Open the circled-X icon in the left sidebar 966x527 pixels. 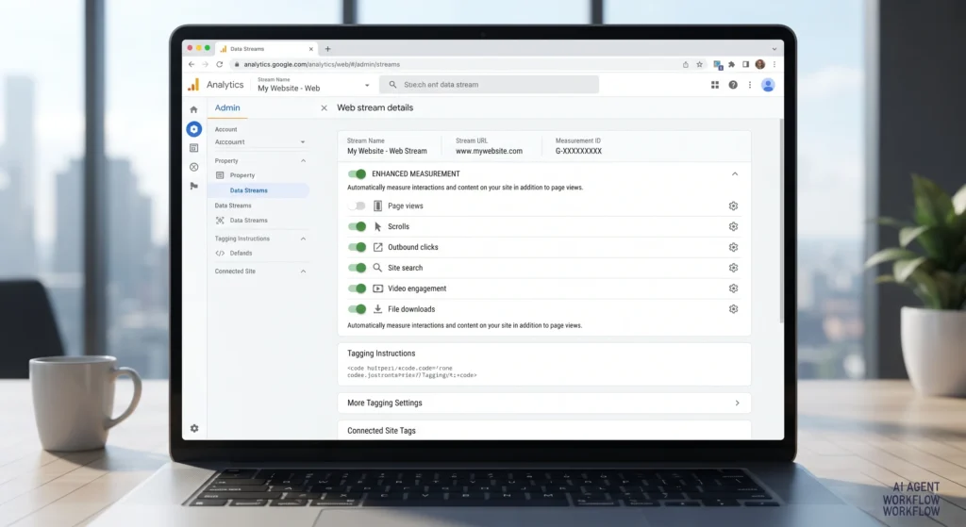193,167
